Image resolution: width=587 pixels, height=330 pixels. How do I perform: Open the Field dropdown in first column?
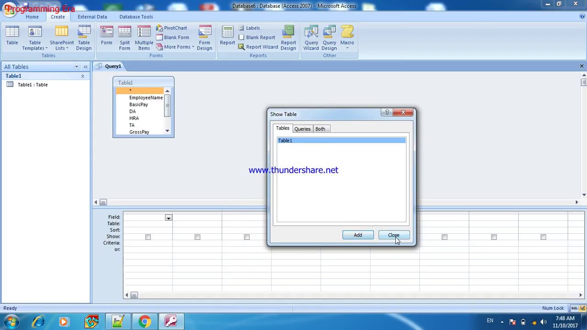168,218
